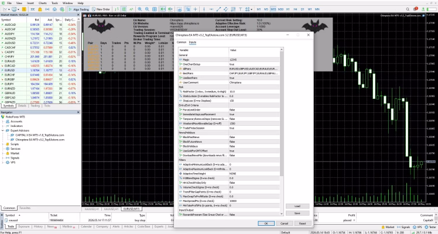Expand the Scripts node in Navigator
438x234 pixels.
point(3,144)
